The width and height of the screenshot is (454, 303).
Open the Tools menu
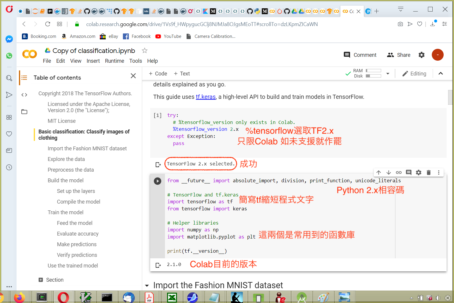(136, 61)
